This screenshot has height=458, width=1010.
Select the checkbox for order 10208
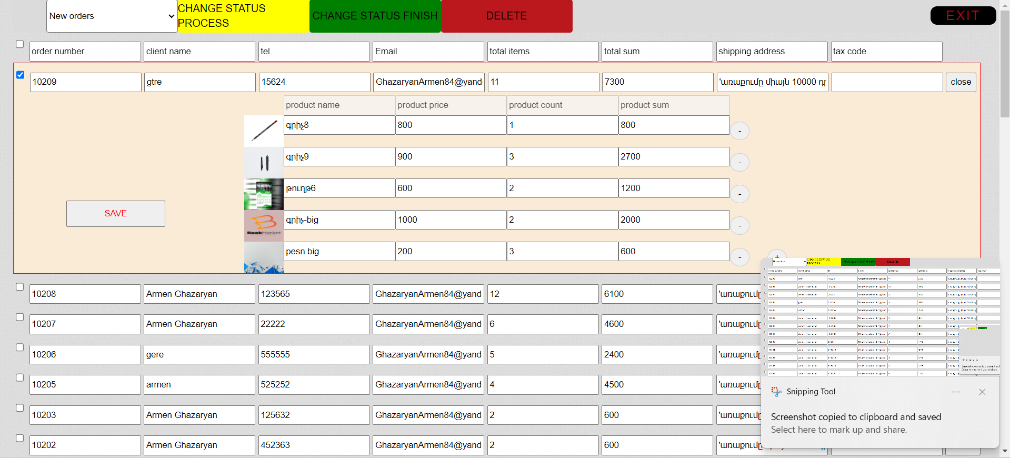tap(20, 287)
